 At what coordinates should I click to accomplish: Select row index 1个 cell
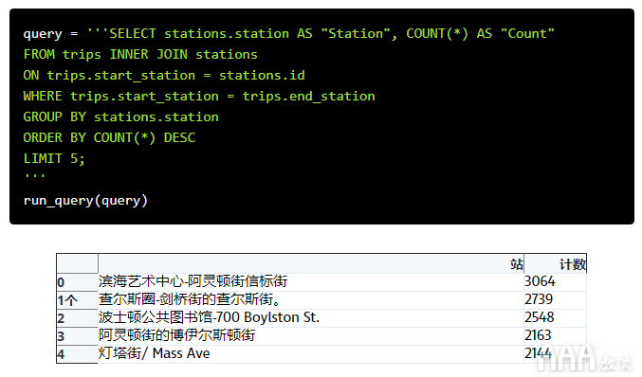[x=77, y=300]
